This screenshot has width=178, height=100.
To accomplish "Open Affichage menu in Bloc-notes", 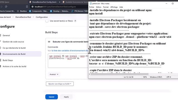I will coord(114,7).
